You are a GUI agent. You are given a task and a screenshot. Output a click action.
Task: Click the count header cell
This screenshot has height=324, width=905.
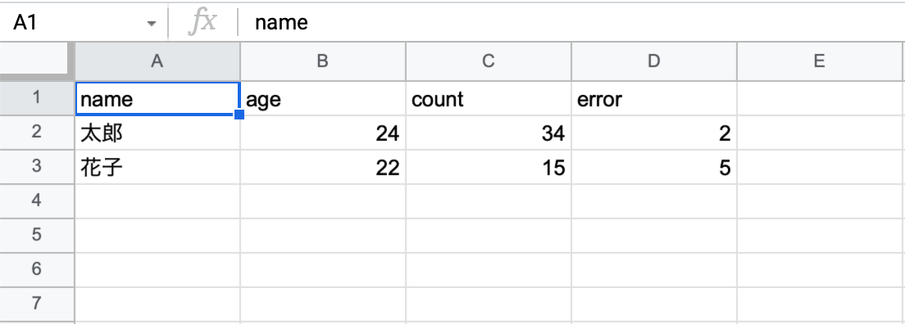point(489,99)
